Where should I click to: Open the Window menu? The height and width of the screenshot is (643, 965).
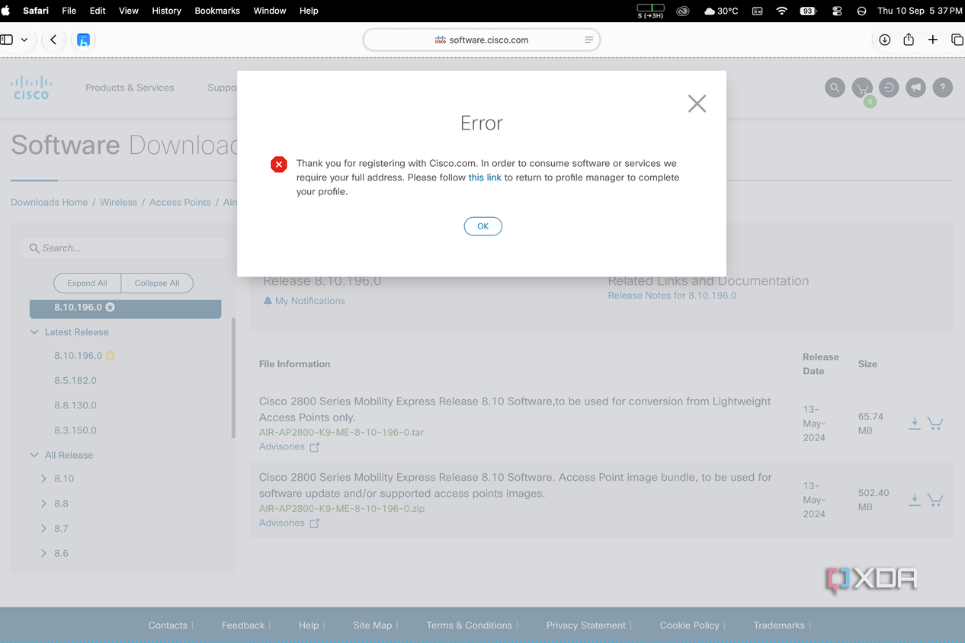[x=270, y=11]
